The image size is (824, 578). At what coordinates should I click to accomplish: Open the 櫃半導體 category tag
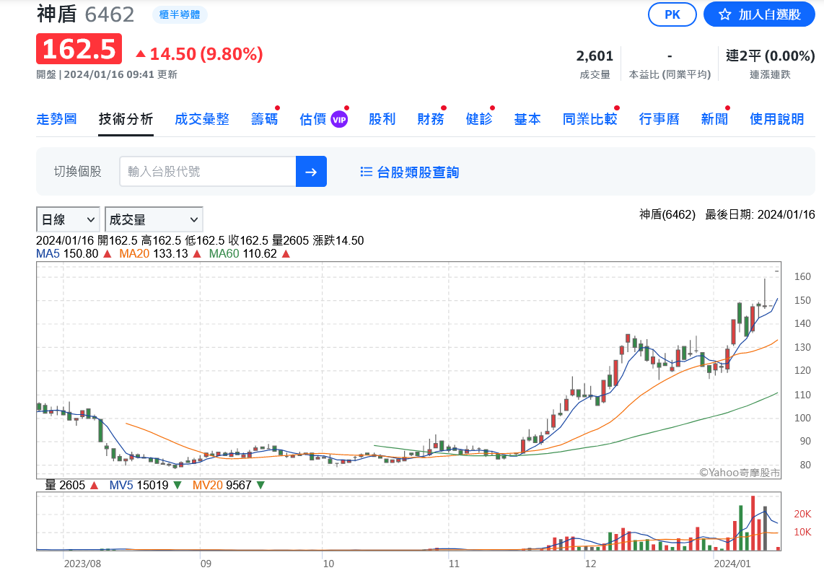(180, 14)
